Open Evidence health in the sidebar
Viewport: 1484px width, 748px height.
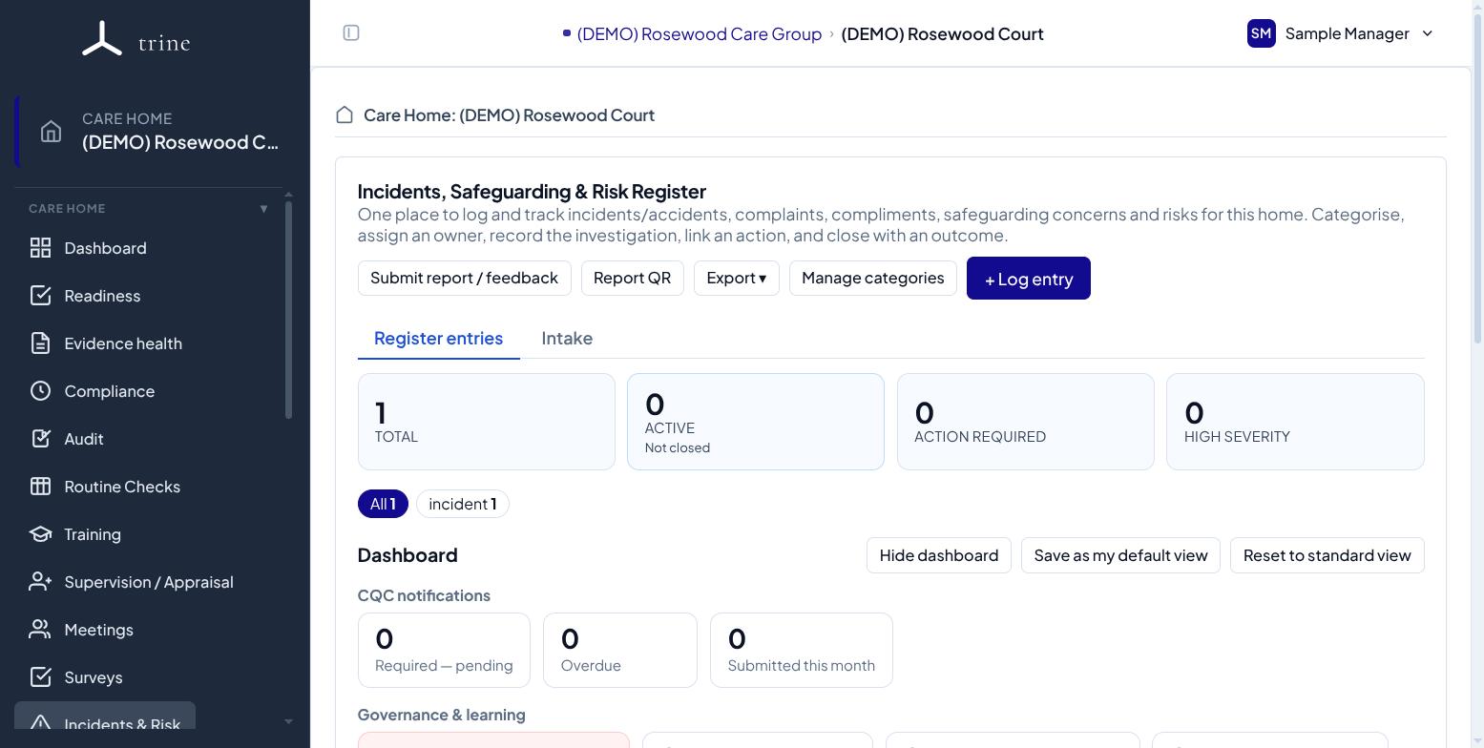pyautogui.click(x=123, y=343)
